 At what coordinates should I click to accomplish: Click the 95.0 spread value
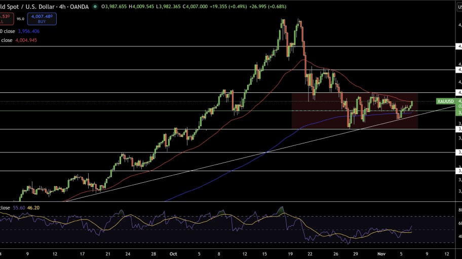[x=21, y=19]
